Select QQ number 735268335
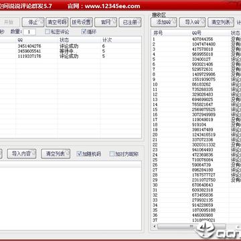The width and height of the screenshot is (241, 241). tap(202, 90)
